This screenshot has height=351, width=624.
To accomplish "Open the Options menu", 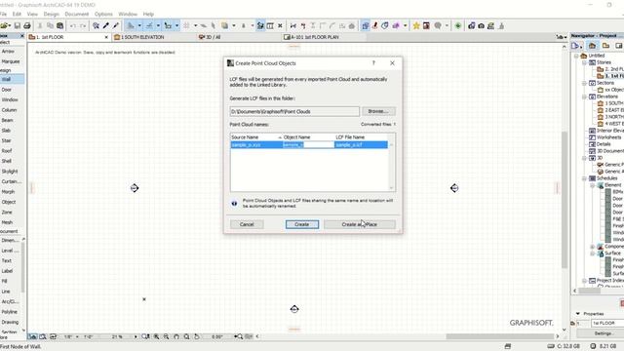I will [103, 14].
